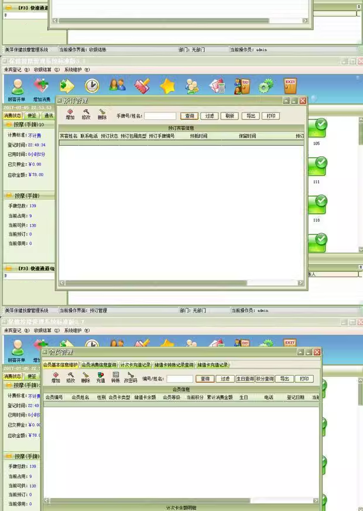Click the 删除 icon in 预订管理
363x511 pixels.
click(x=102, y=114)
